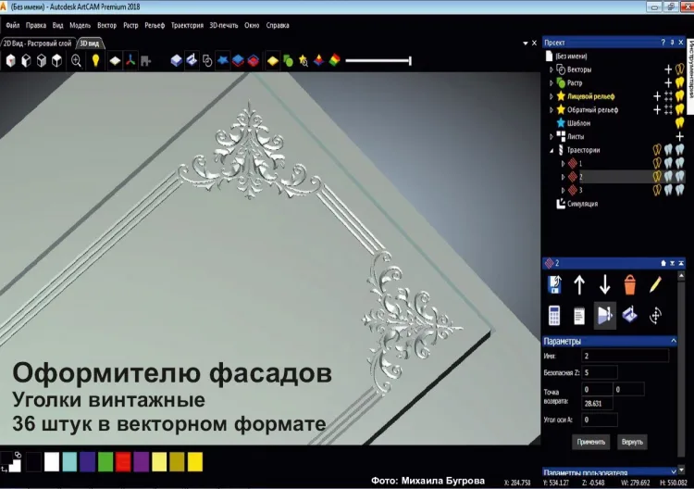This screenshot has height=489, width=694.
Task: Click the four-way arrows transform icon
Action: coord(655,316)
